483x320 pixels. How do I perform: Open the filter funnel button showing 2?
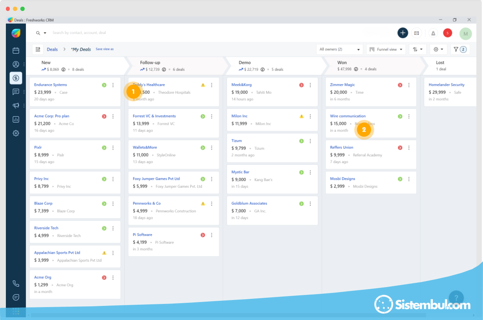pos(460,49)
